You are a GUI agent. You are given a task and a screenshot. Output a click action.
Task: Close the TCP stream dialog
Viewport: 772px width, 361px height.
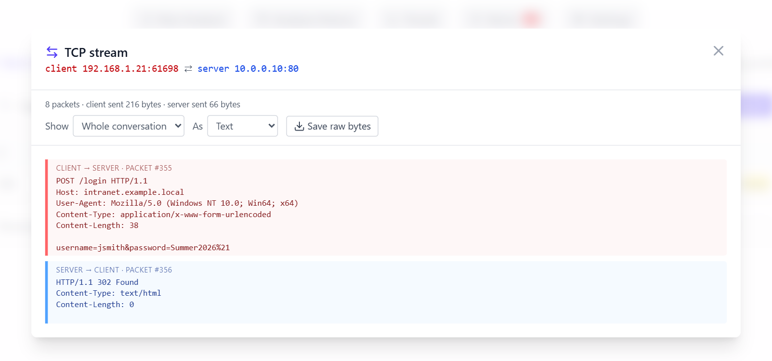[719, 51]
